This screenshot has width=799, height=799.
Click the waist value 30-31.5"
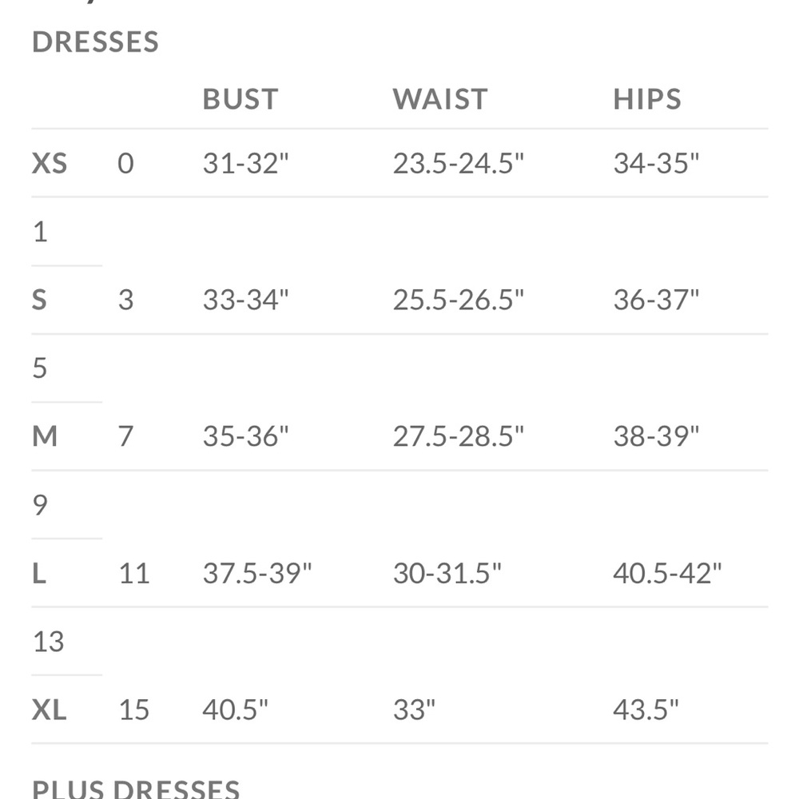click(x=447, y=573)
